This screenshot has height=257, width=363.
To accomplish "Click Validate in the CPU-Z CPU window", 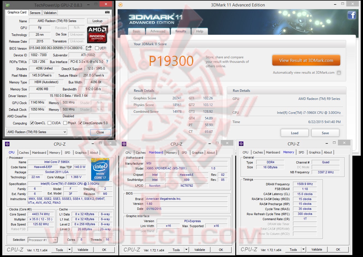I will [83, 250].
